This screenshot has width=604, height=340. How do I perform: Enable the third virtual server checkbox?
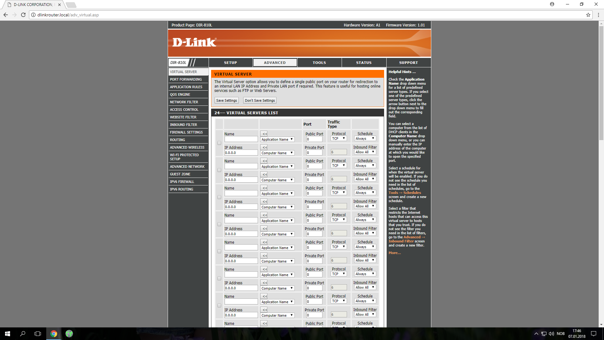coord(219,197)
